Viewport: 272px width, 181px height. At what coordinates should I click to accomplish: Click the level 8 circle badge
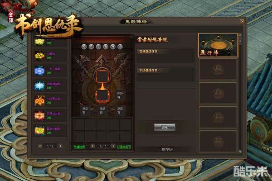tap(106, 47)
